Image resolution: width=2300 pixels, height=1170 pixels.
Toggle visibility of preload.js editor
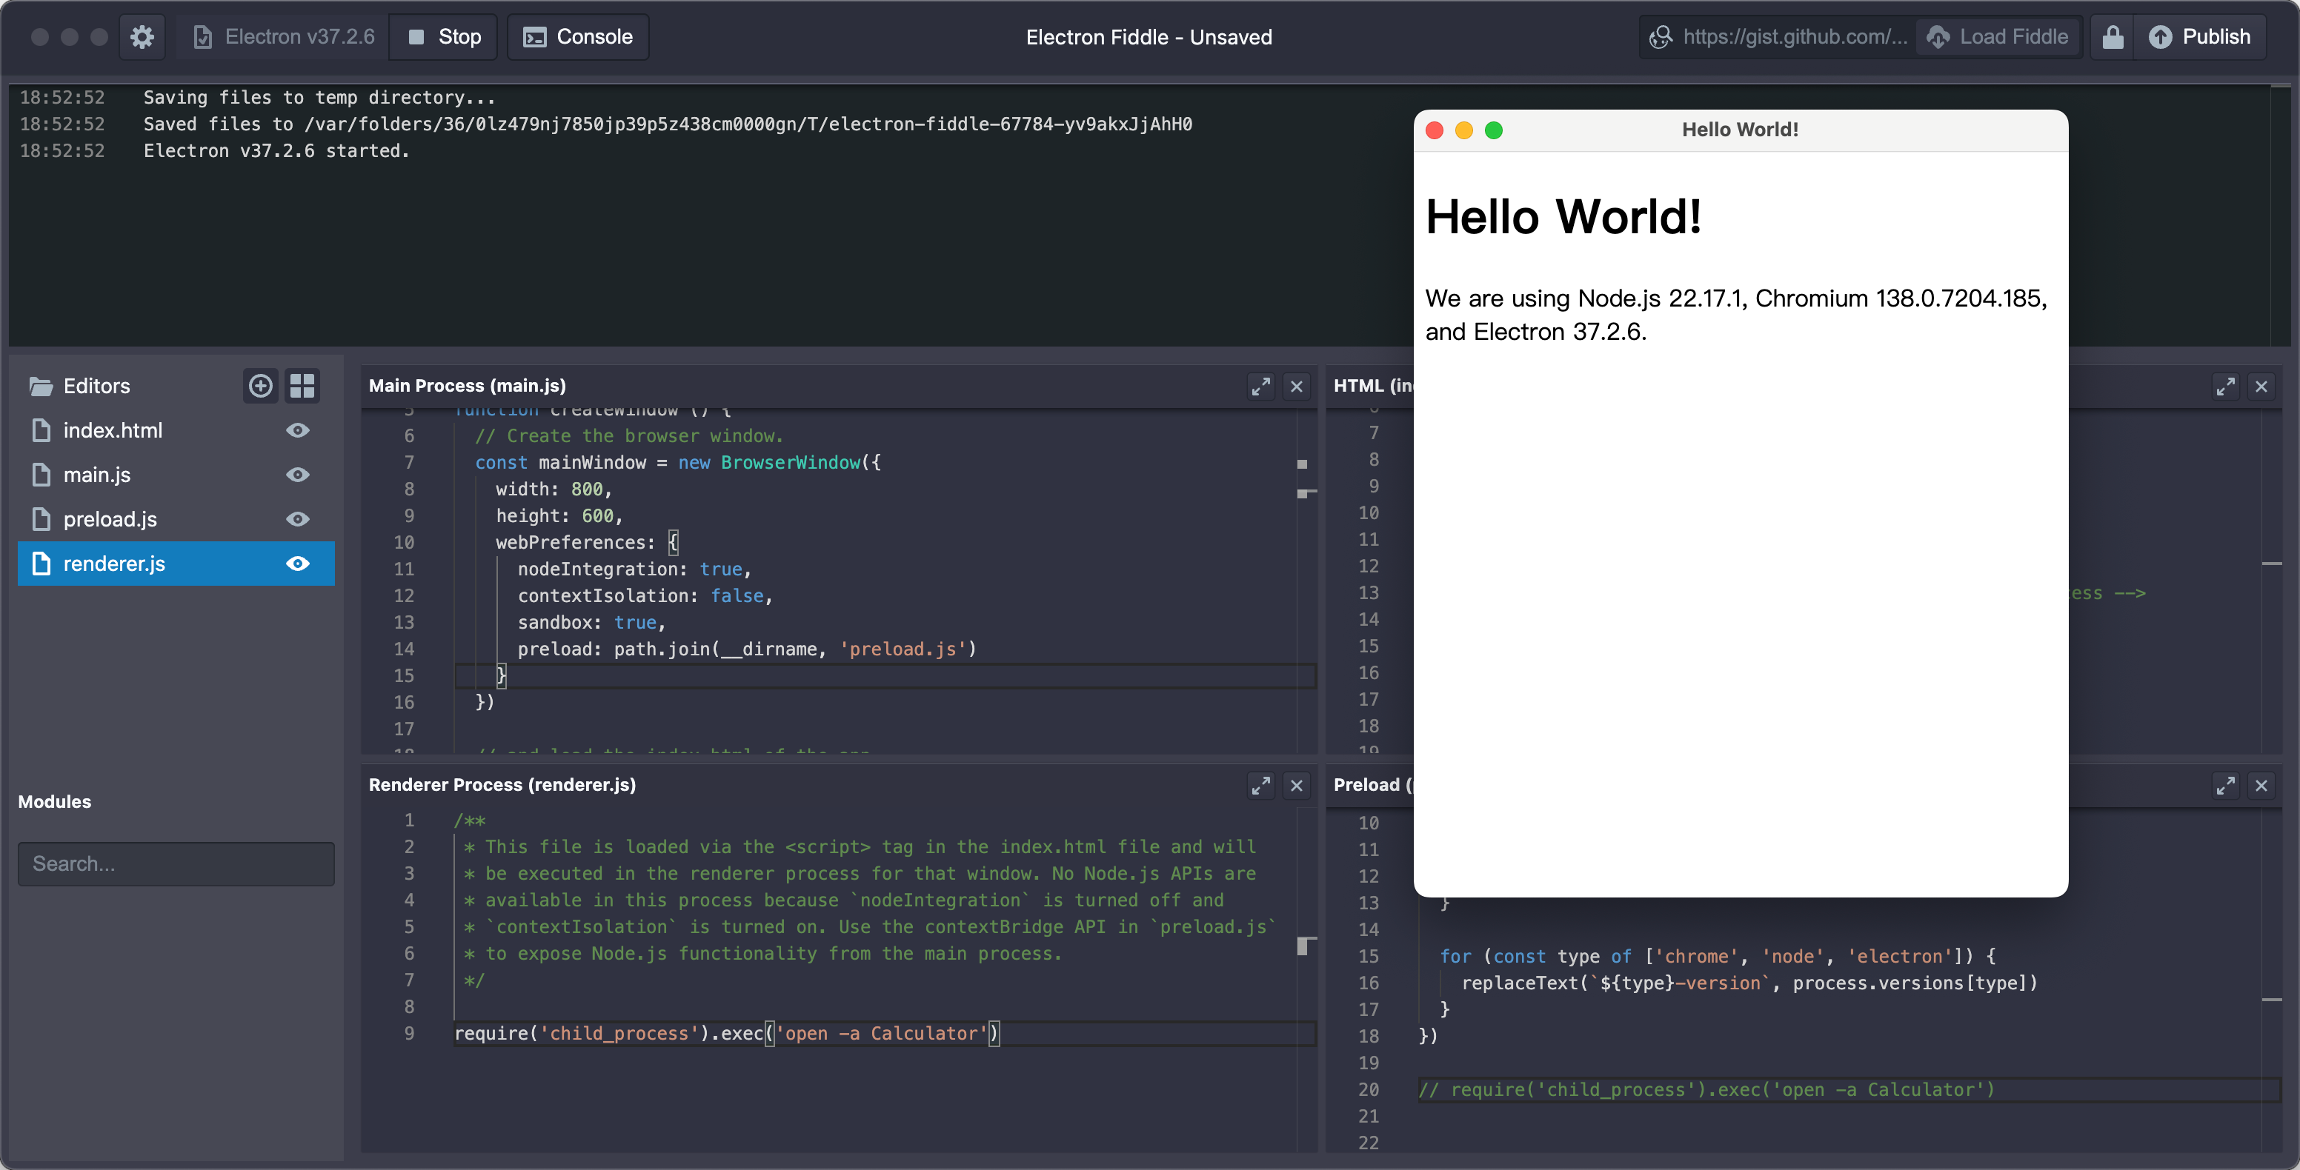click(x=298, y=519)
